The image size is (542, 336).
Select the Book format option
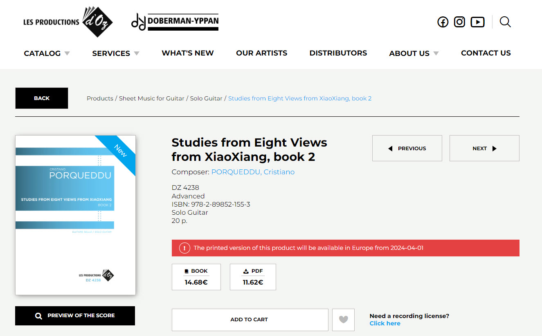pyautogui.click(x=196, y=277)
